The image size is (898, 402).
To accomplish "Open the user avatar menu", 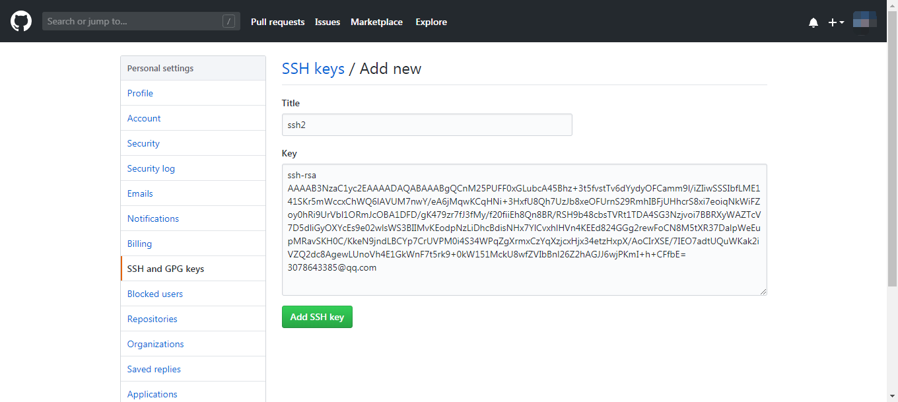I will pyautogui.click(x=865, y=21).
